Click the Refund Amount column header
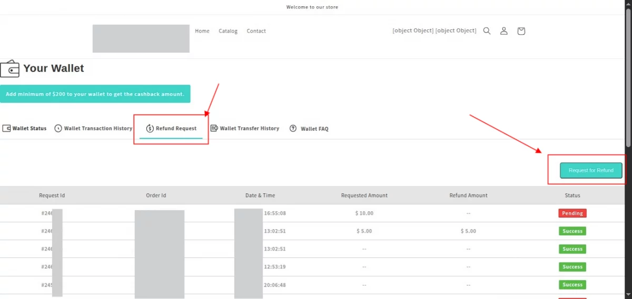 (468, 195)
